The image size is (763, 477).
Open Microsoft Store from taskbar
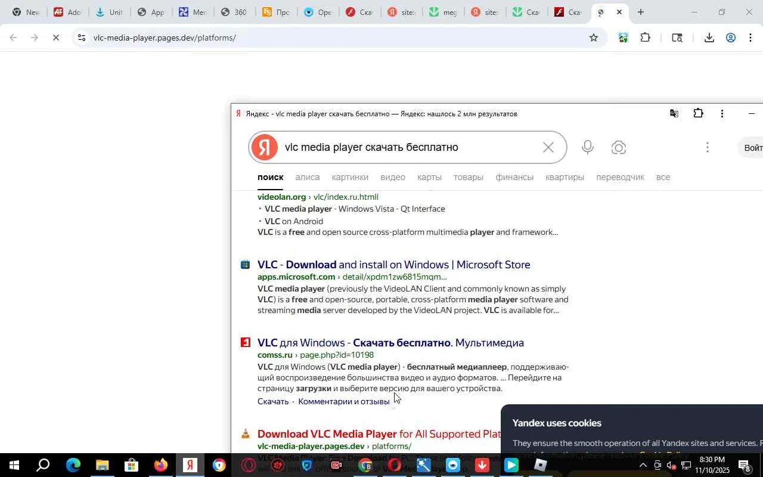tap(131, 465)
